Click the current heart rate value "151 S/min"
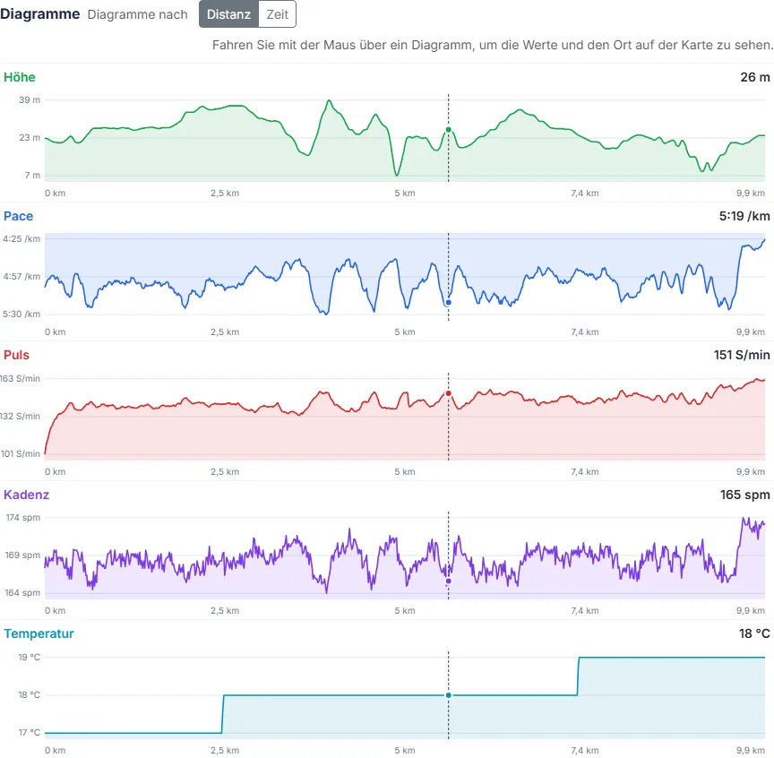 click(742, 355)
